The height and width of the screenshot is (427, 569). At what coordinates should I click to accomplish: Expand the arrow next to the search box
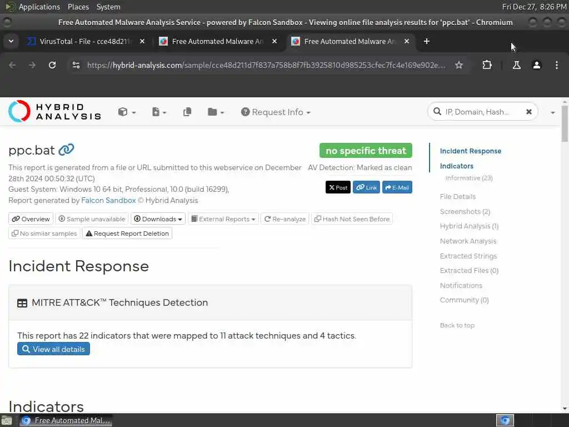(x=553, y=112)
